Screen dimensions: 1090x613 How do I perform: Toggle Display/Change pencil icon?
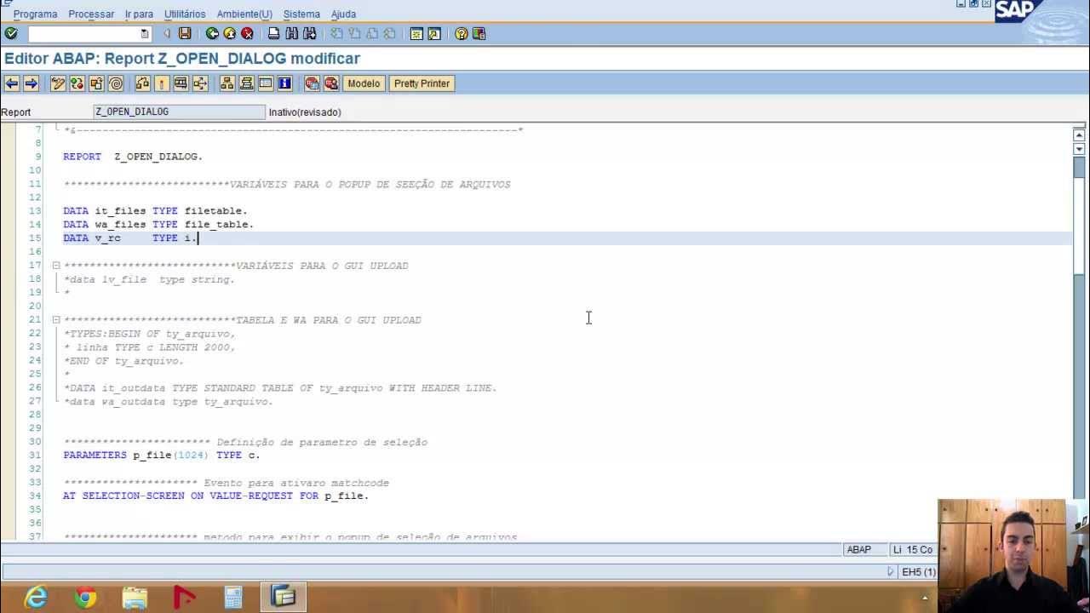pyautogui.click(x=58, y=83)
